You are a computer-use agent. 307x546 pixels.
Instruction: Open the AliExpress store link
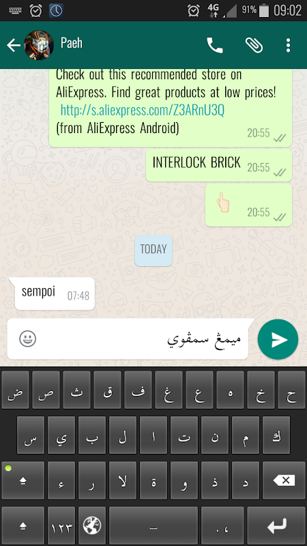coord(143,110)
